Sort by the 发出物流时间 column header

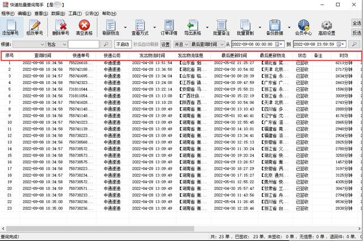point(152,56)
